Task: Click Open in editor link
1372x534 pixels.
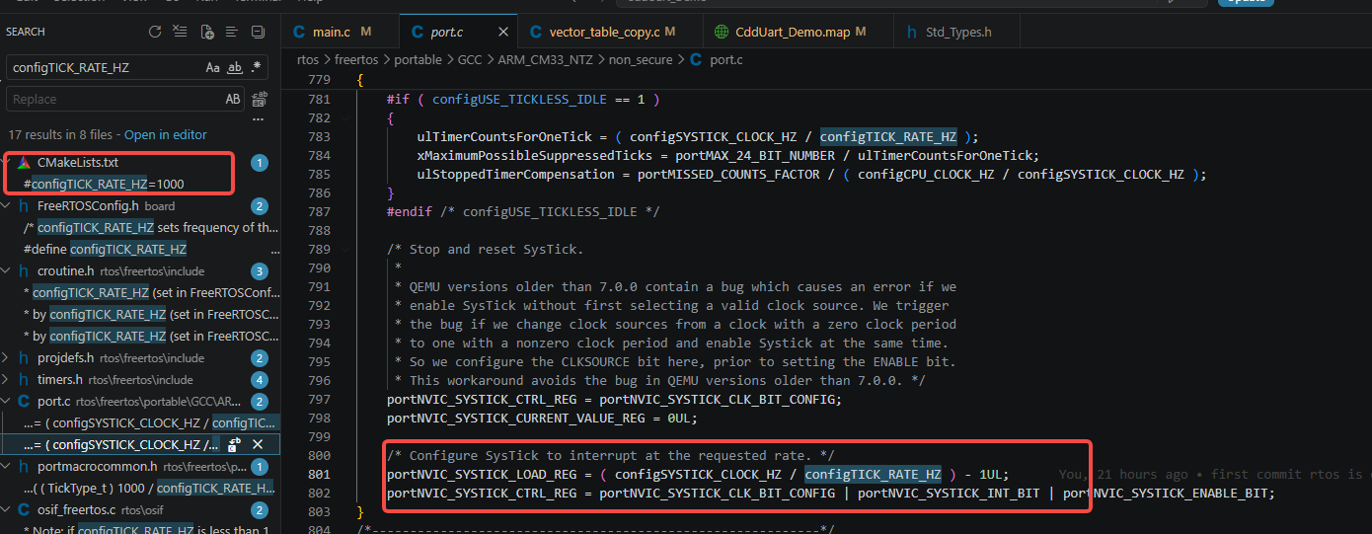Action: (x=166, y=134)
